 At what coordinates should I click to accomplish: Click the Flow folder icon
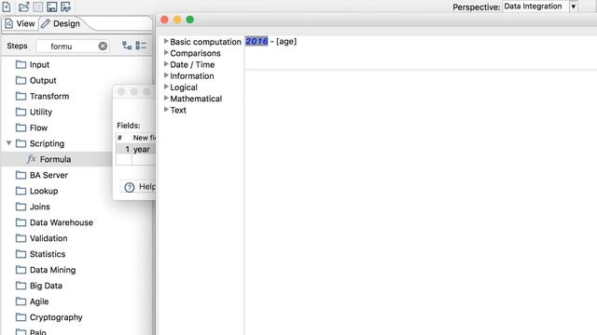[x=21, y=127]
